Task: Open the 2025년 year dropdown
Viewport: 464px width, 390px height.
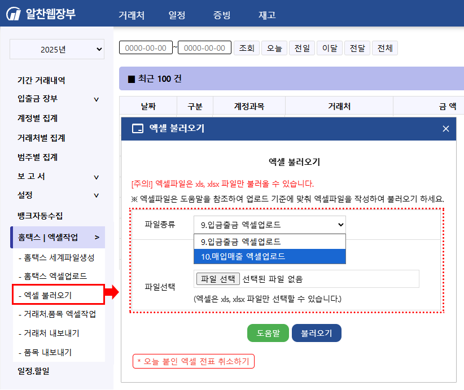Action: [x=57, y=49]
